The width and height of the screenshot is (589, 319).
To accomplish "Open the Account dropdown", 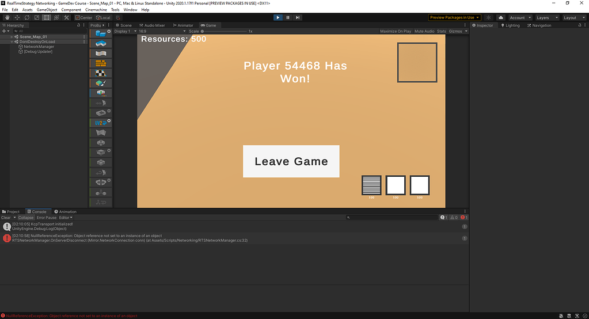I will pyautogui.click(x=520, y=18).
